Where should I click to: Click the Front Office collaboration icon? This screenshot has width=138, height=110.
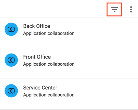tap(11, 60)
